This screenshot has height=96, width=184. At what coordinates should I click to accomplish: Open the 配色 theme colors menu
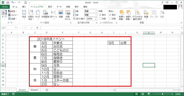tap(12, 11)
